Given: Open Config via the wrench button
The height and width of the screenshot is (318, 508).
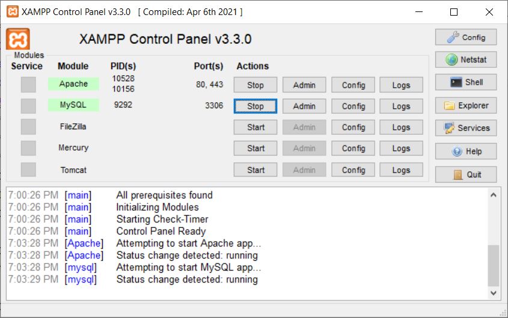Looking at the screenshot, I should (465, 37).
